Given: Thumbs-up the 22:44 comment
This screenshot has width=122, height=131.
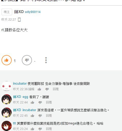Looking at the screenshot, I should pos(32,102).
